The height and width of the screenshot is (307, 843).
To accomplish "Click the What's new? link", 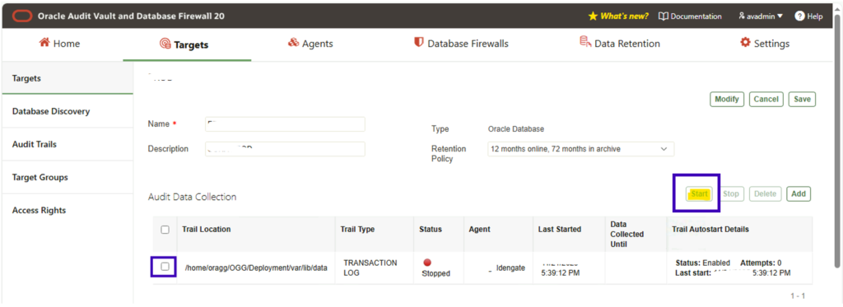I will pos(624,16).
